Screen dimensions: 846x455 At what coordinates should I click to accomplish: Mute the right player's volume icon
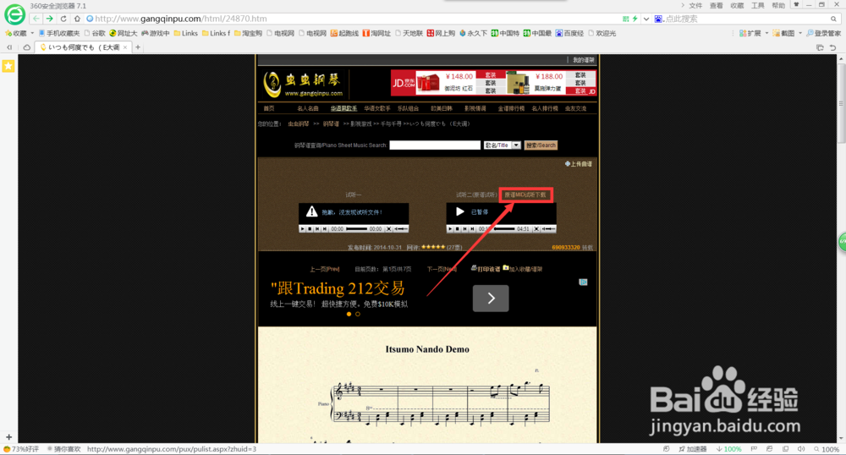point(543,229)
